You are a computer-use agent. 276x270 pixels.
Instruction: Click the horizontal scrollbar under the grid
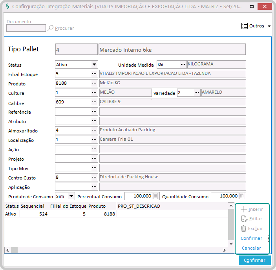coord(118,250)
